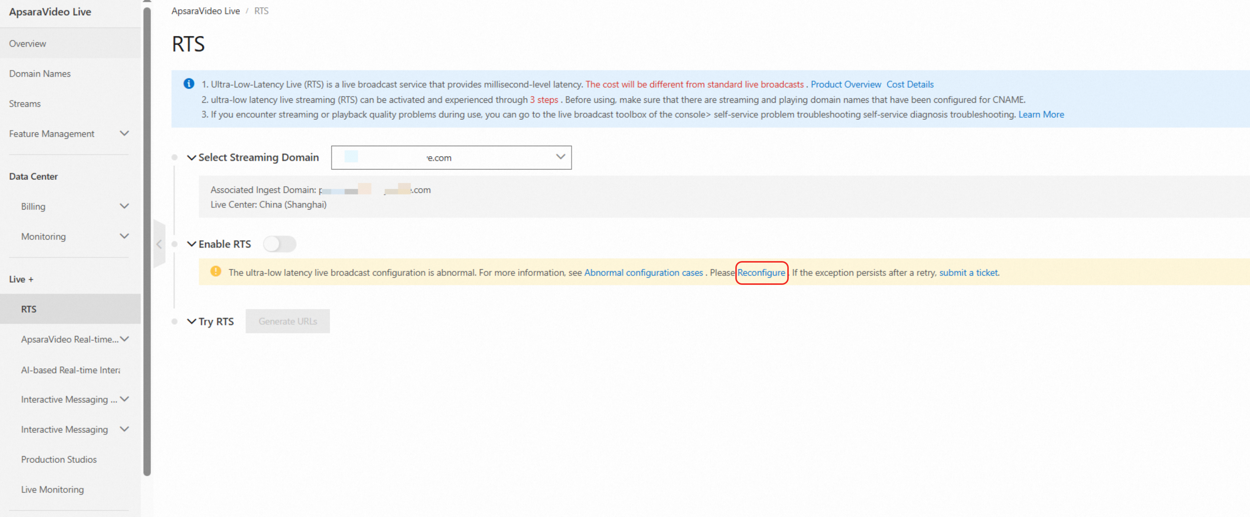Collapse the Try RTS section chevron
The image size is (1250, 517).
[x=192, y=321]
